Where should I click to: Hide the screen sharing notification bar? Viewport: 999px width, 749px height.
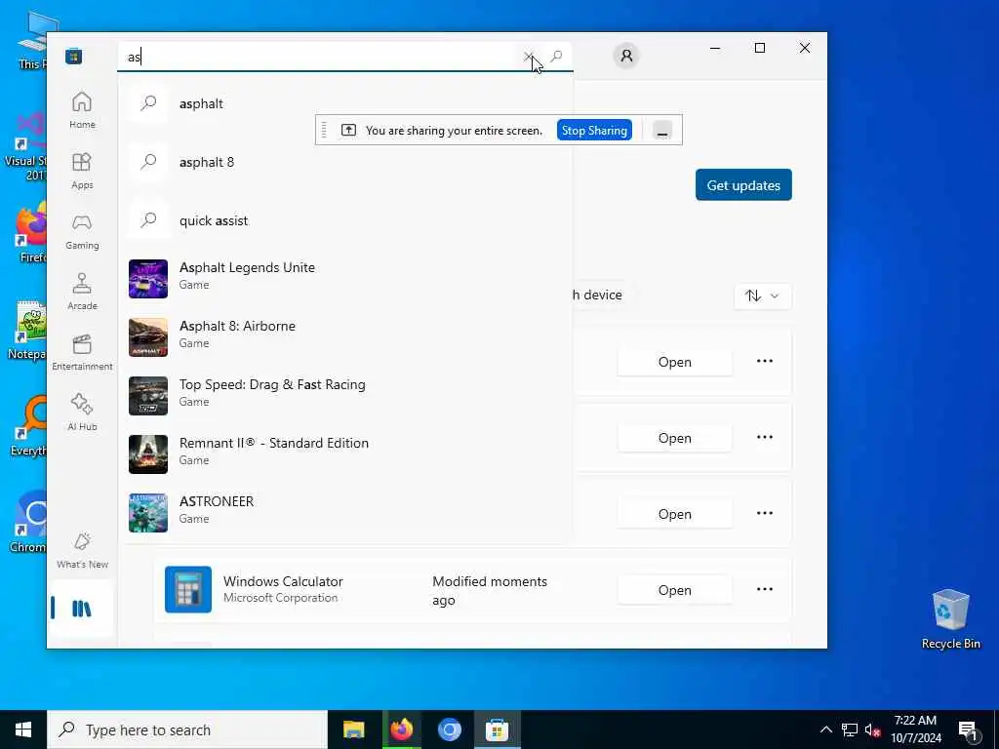click(662, 130)
